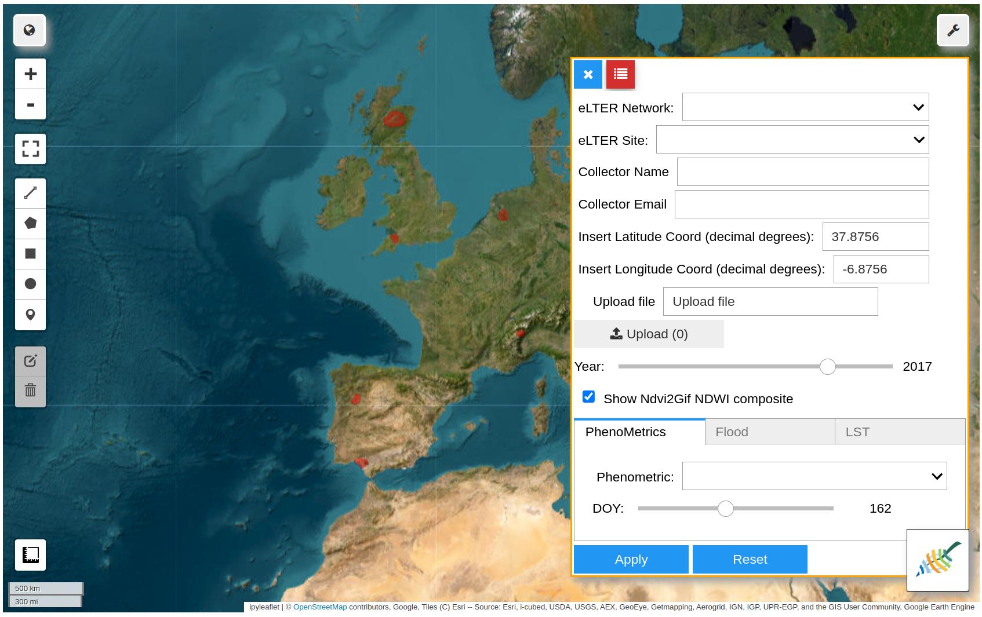Toggle fullscreen map view
The height and width of the screenshot is (617, 982).
pos(30,149)
